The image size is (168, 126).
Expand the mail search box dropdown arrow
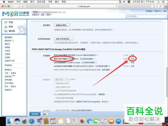tap(165, 16)
